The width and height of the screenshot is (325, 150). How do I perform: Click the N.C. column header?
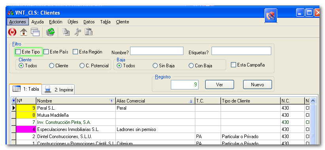click(x=293, y=101)
